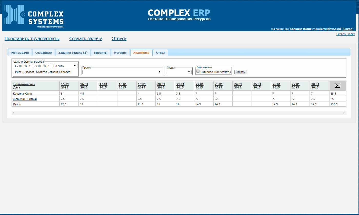Click the Сбросить reset link
The image size is (359, 215).
pyautogui.click(x=65, y=72)
